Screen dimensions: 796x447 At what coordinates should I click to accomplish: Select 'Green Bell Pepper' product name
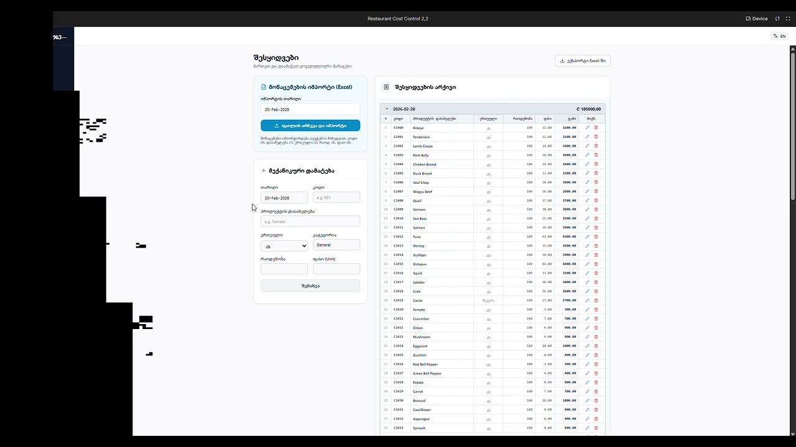pos(427,374)
